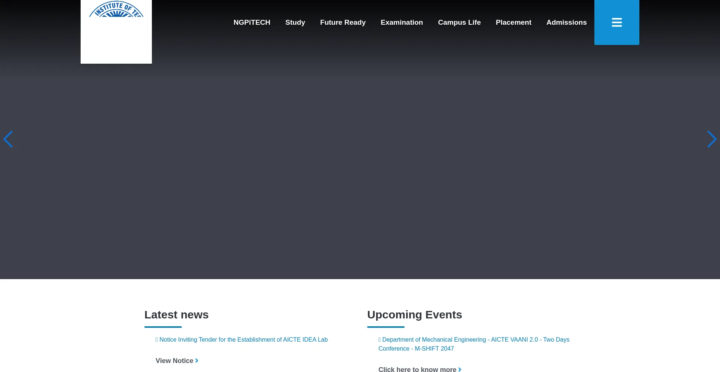Open the NGPiTECH menu
This screenshot has width=720, height=372.
[x=252, y=22]
